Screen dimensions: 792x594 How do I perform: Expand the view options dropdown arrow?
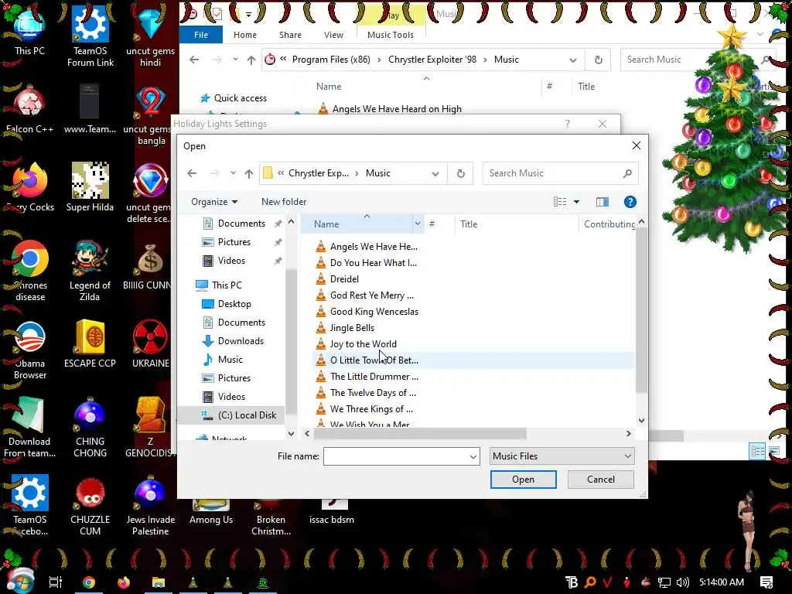576,202
